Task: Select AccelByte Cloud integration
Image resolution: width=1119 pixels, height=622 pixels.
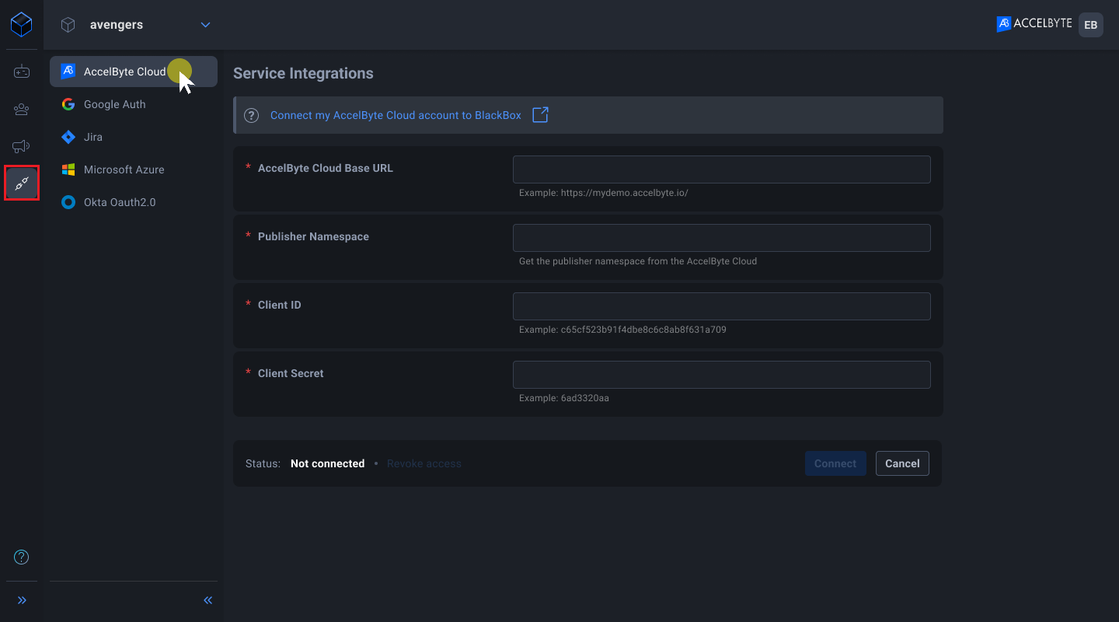Action: [134, 72]
